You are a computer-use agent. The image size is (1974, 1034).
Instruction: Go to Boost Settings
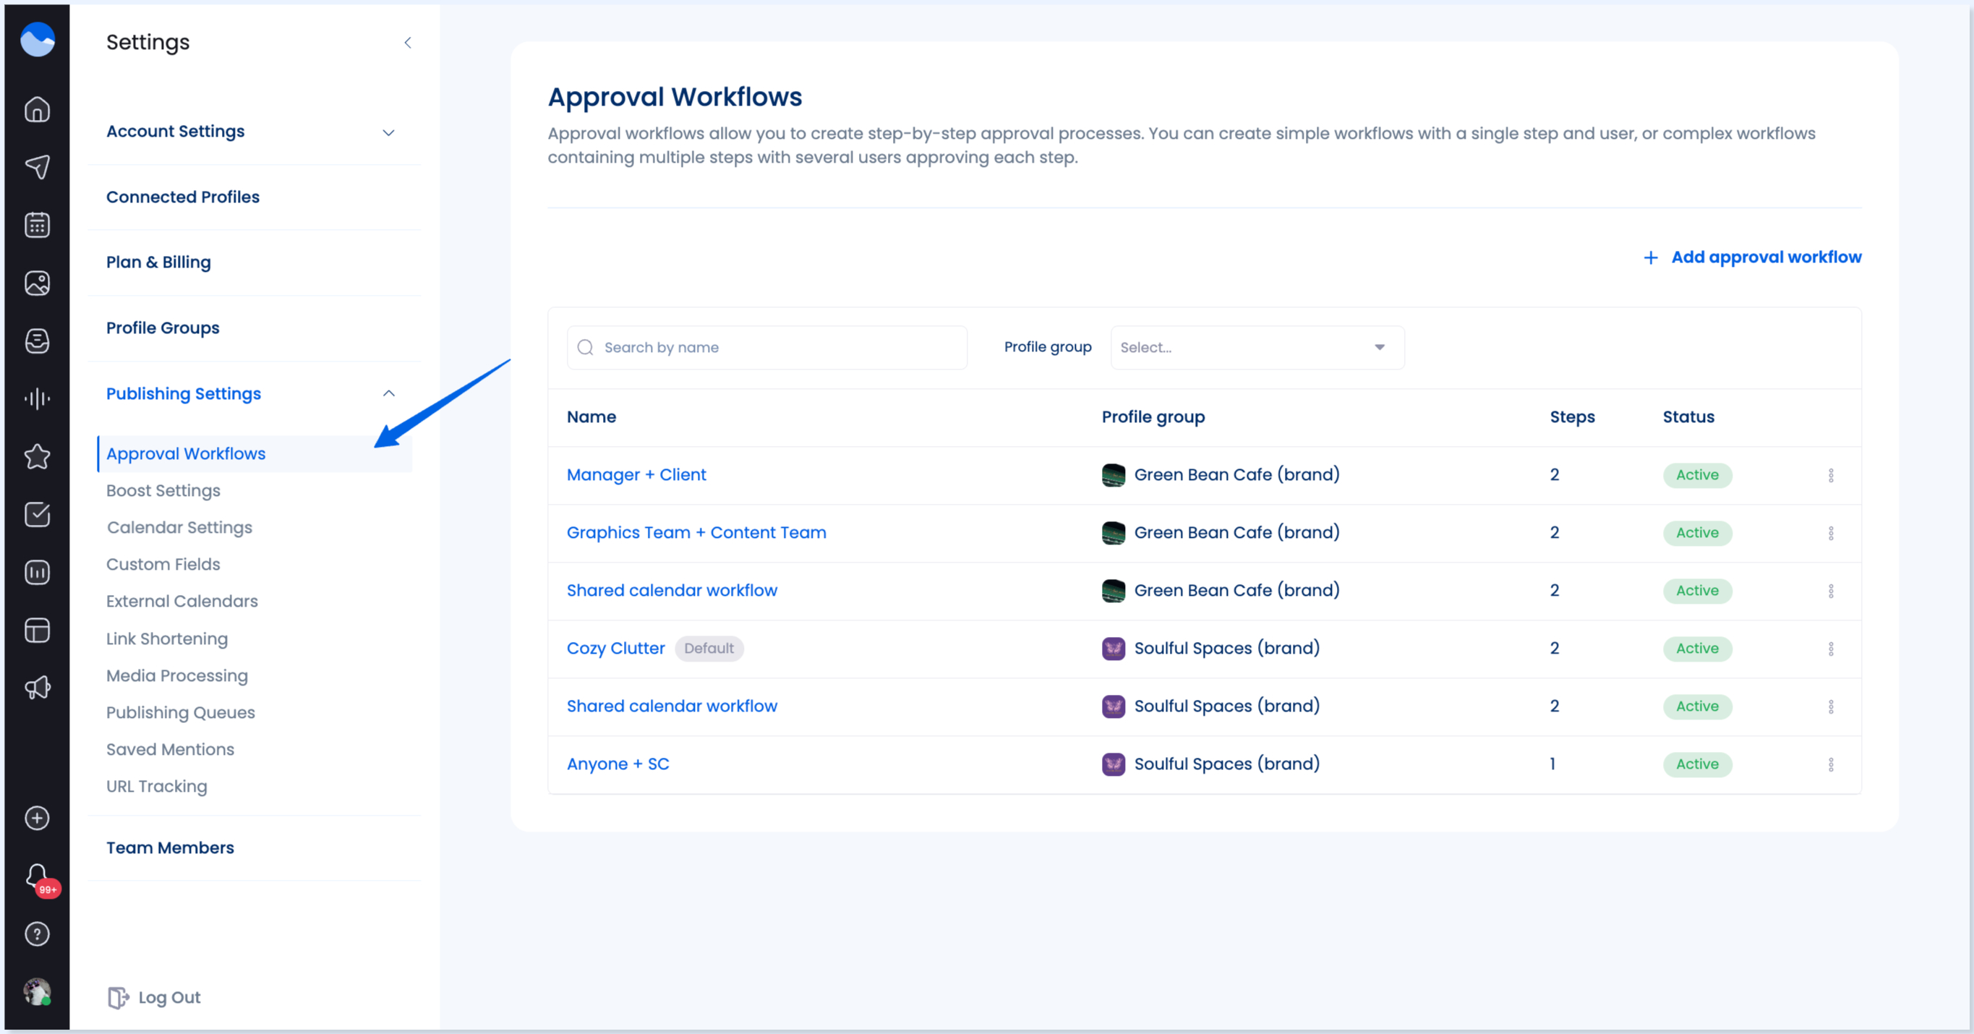tap(163, 490)
